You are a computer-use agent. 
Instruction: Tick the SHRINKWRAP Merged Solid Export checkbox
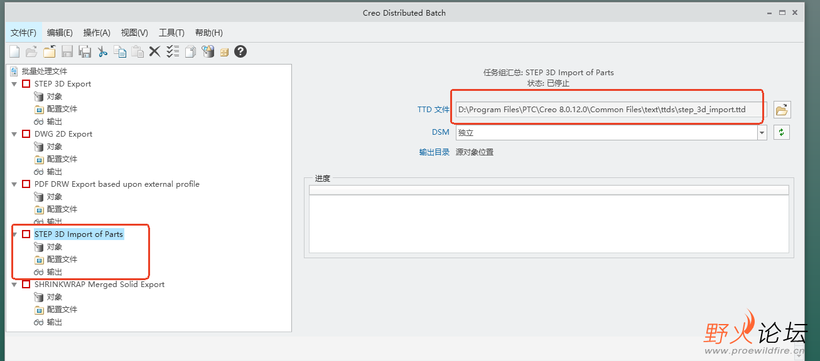[26, 285]
